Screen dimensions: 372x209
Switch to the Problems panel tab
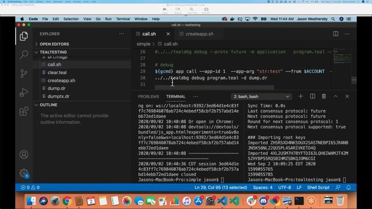click(x=149, y=96)
